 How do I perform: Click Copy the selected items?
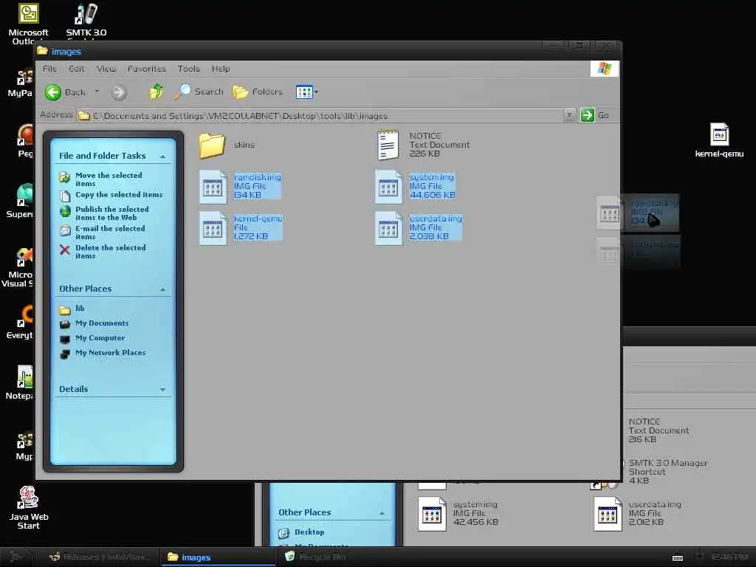point(119,195)
